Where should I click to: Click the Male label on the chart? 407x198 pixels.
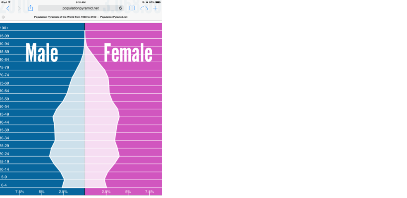click(42, 53)
